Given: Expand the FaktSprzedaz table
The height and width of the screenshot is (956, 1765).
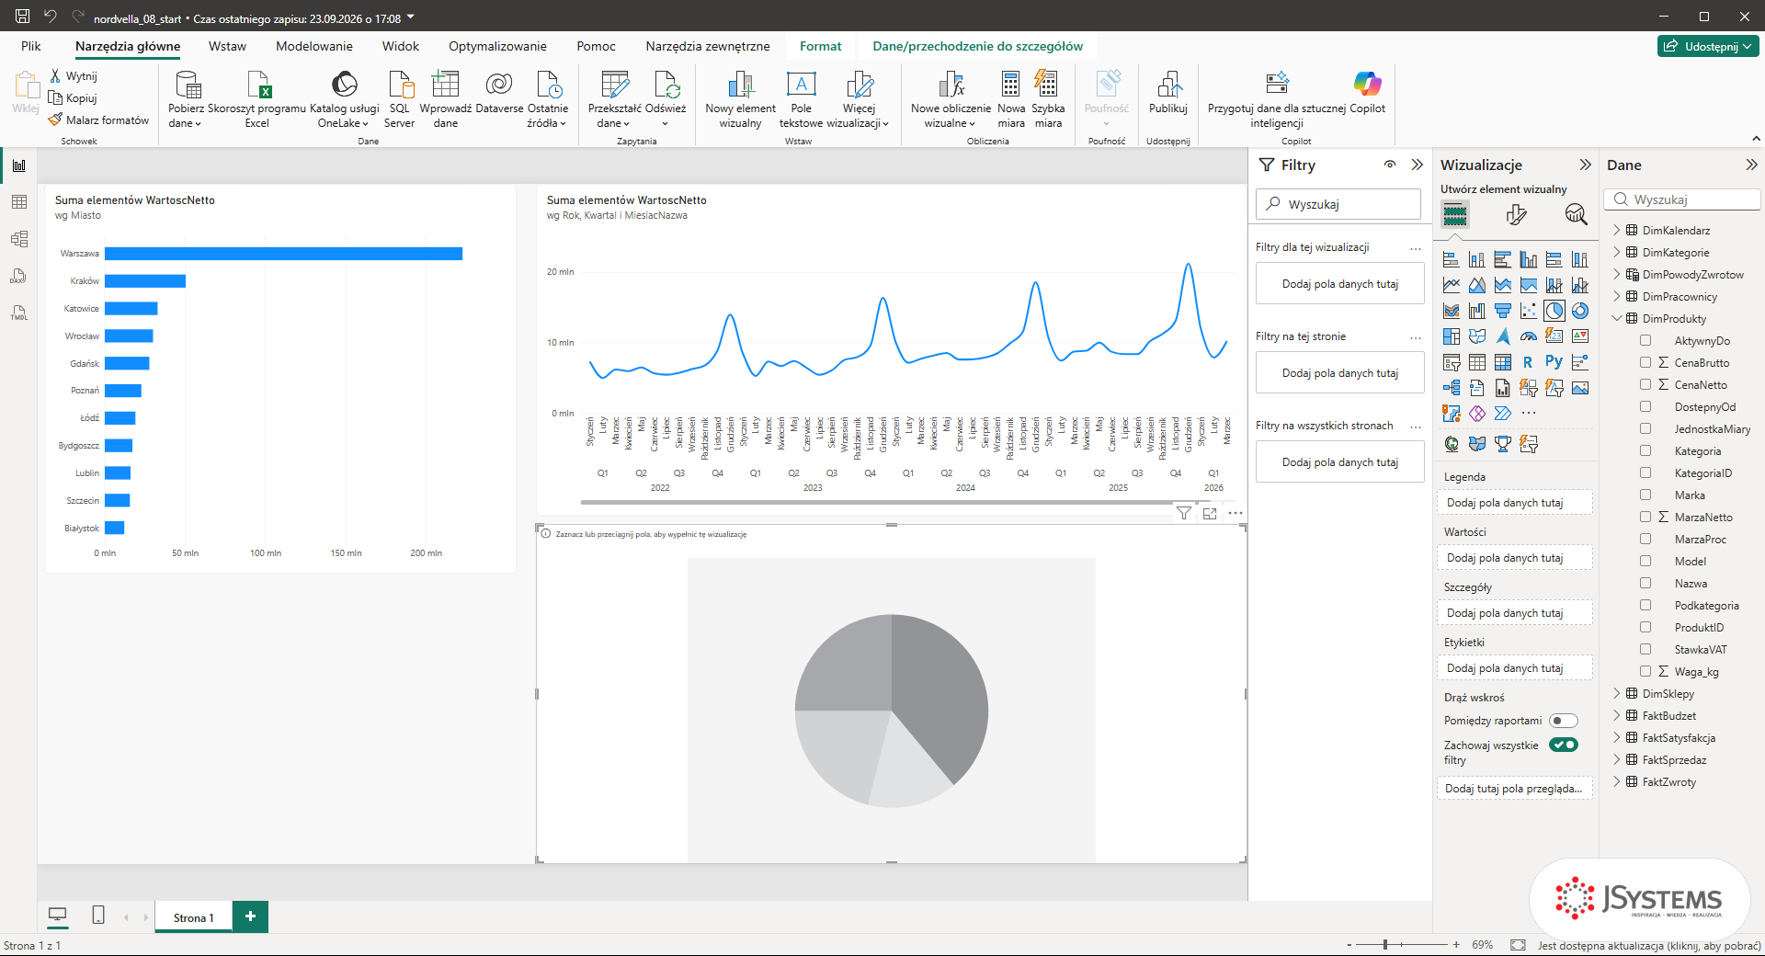Looking at the screenshot, I should point(1617,760).
